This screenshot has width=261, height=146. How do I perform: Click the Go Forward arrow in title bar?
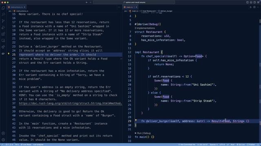pyautogui.click(x=91, y=2)
